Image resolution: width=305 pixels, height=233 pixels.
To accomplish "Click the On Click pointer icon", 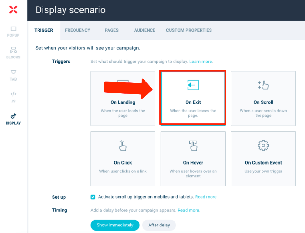I will (123, 146).
